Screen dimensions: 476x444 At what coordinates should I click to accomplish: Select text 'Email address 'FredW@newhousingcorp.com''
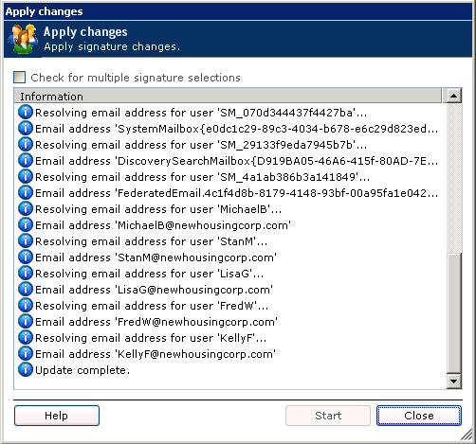point(156,322)
